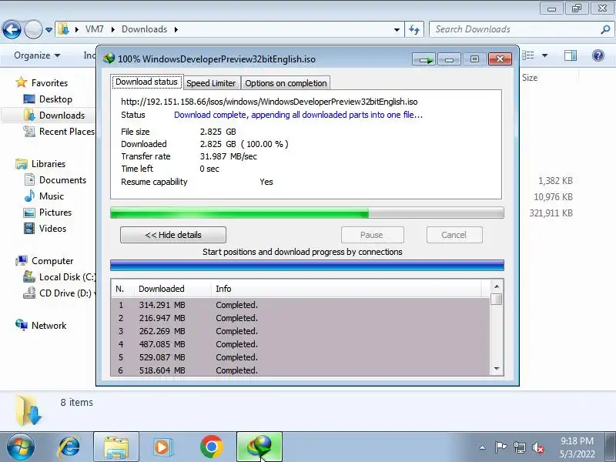This screenshot has width=616, height=462.
Task: Click into Search Downloads field
Action: pyautogui.click(x=514, y=29)
